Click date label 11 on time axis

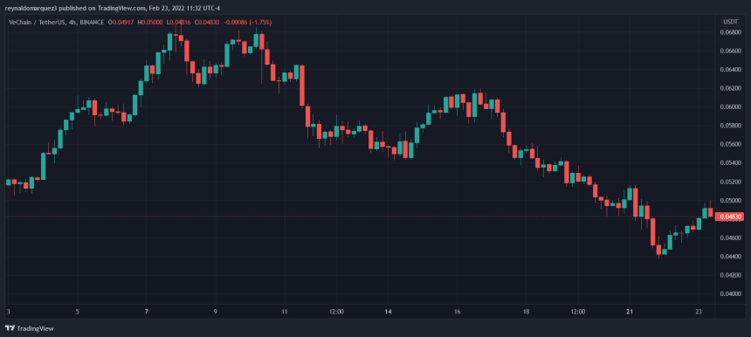(x=285, y=312)
